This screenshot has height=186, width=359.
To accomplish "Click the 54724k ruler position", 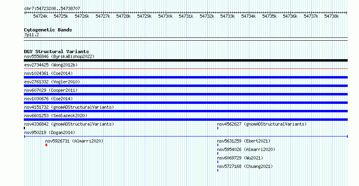I will [x=40, y=16].
